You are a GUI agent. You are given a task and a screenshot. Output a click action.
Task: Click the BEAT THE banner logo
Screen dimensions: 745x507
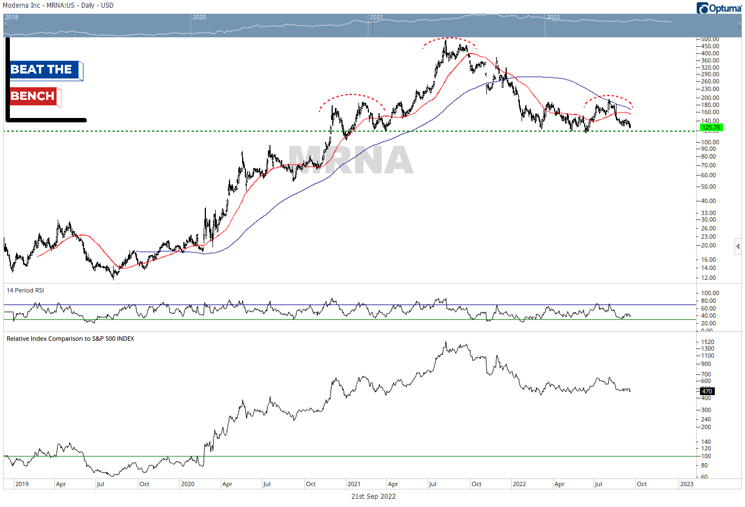click(x=46, y=70)
